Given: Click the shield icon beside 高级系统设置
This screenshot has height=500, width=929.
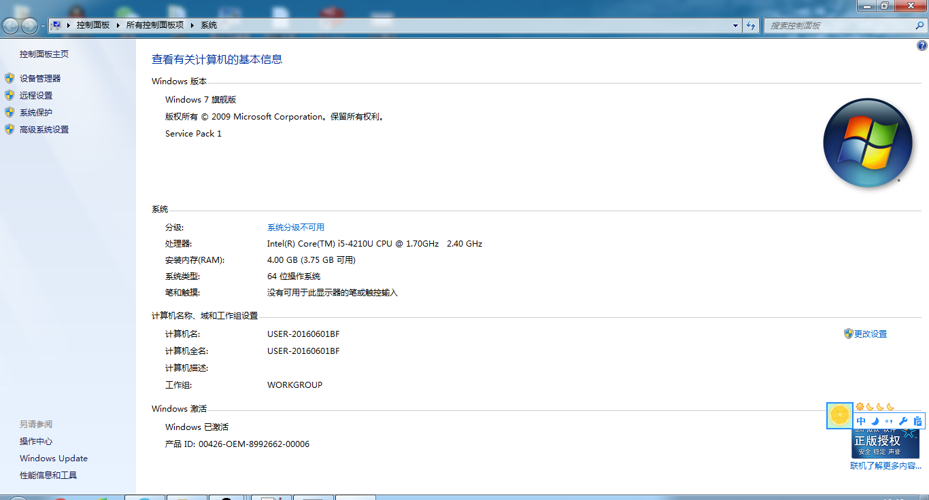Looking at the screenshot, I should click(x=10, y=129).
